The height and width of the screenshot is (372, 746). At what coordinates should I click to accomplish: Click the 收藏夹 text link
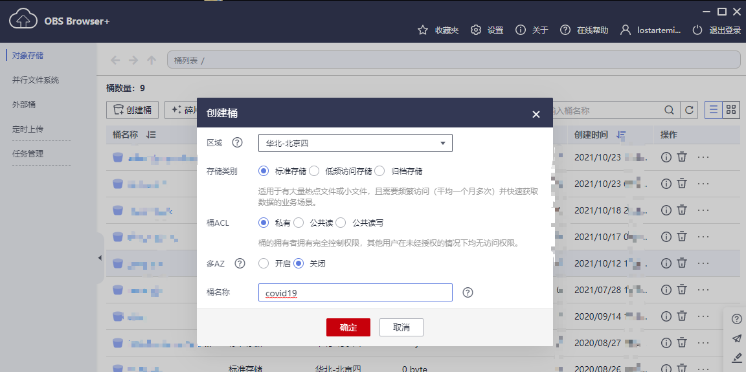click(447, 30)
